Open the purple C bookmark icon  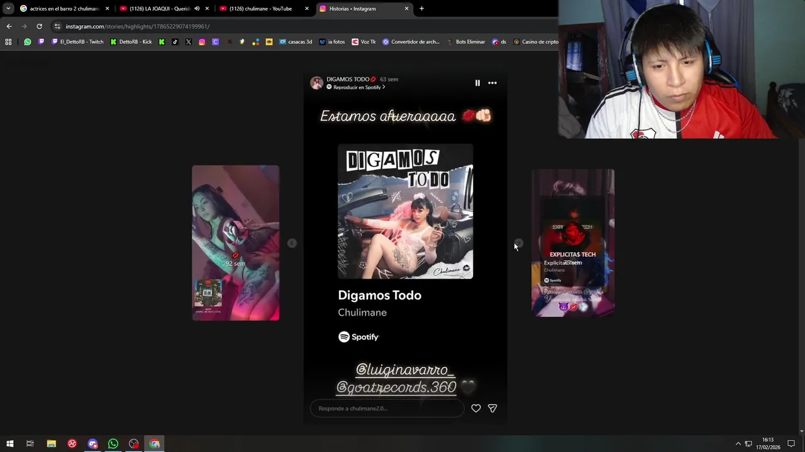pos(216,42)
